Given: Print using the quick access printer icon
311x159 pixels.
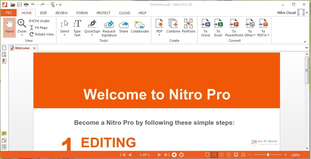Looking at the screenshot, I should click(26, 4).
